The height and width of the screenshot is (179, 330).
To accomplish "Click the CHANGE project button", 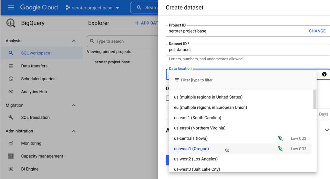I will 317,31.
